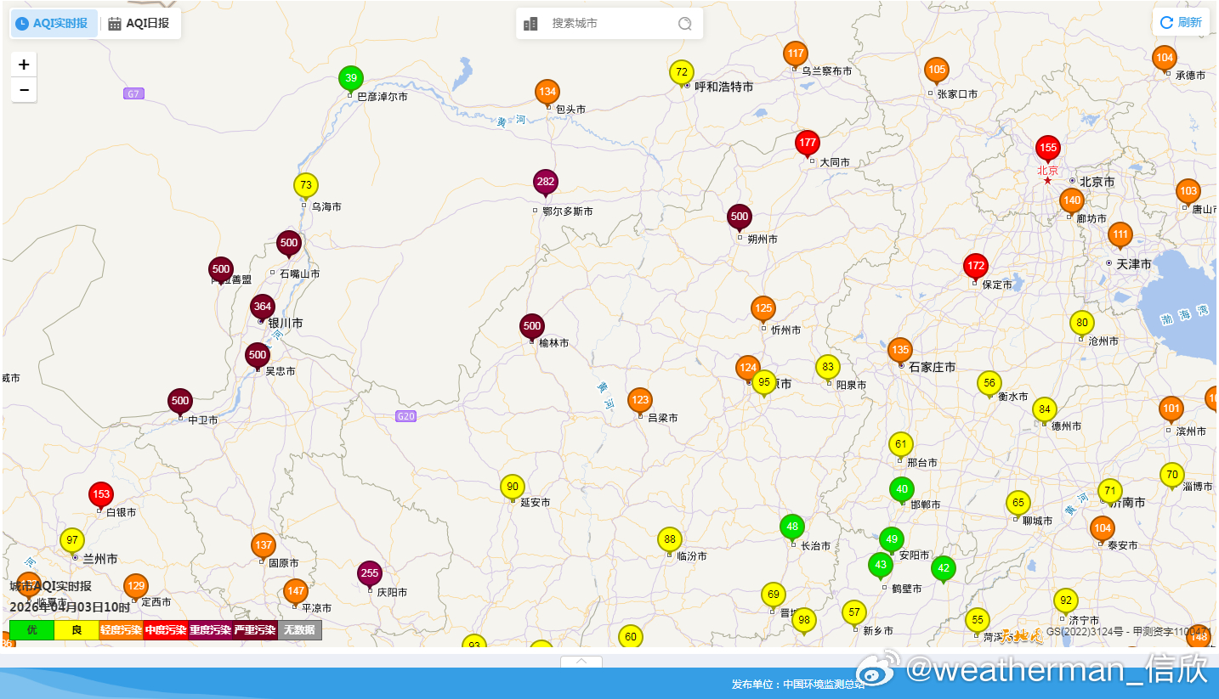Click the magnifier search icon
Screen dimensions: 1219x699
coord(684,24)
